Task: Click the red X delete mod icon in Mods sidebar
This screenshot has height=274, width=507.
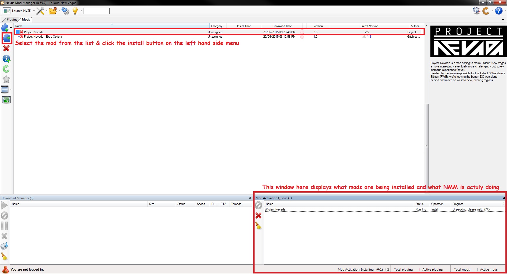Action: (6, 48)
